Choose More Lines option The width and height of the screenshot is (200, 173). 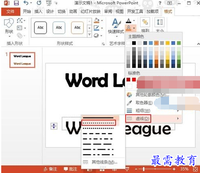pos(103,162)
